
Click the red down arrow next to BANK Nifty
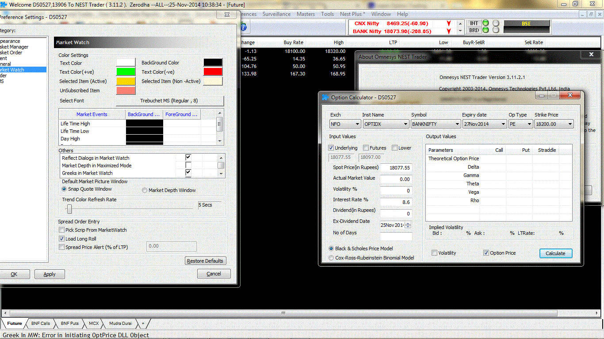point(449,31)
